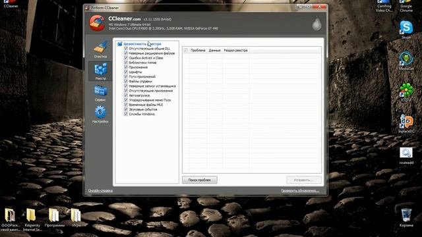This screenshot has width=422, height=237.
Task: Uncheck Автозагрузка checkbox
Action: point(126,95)
